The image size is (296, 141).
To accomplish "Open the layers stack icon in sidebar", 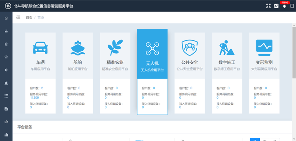I will click(x=6, y=122).
